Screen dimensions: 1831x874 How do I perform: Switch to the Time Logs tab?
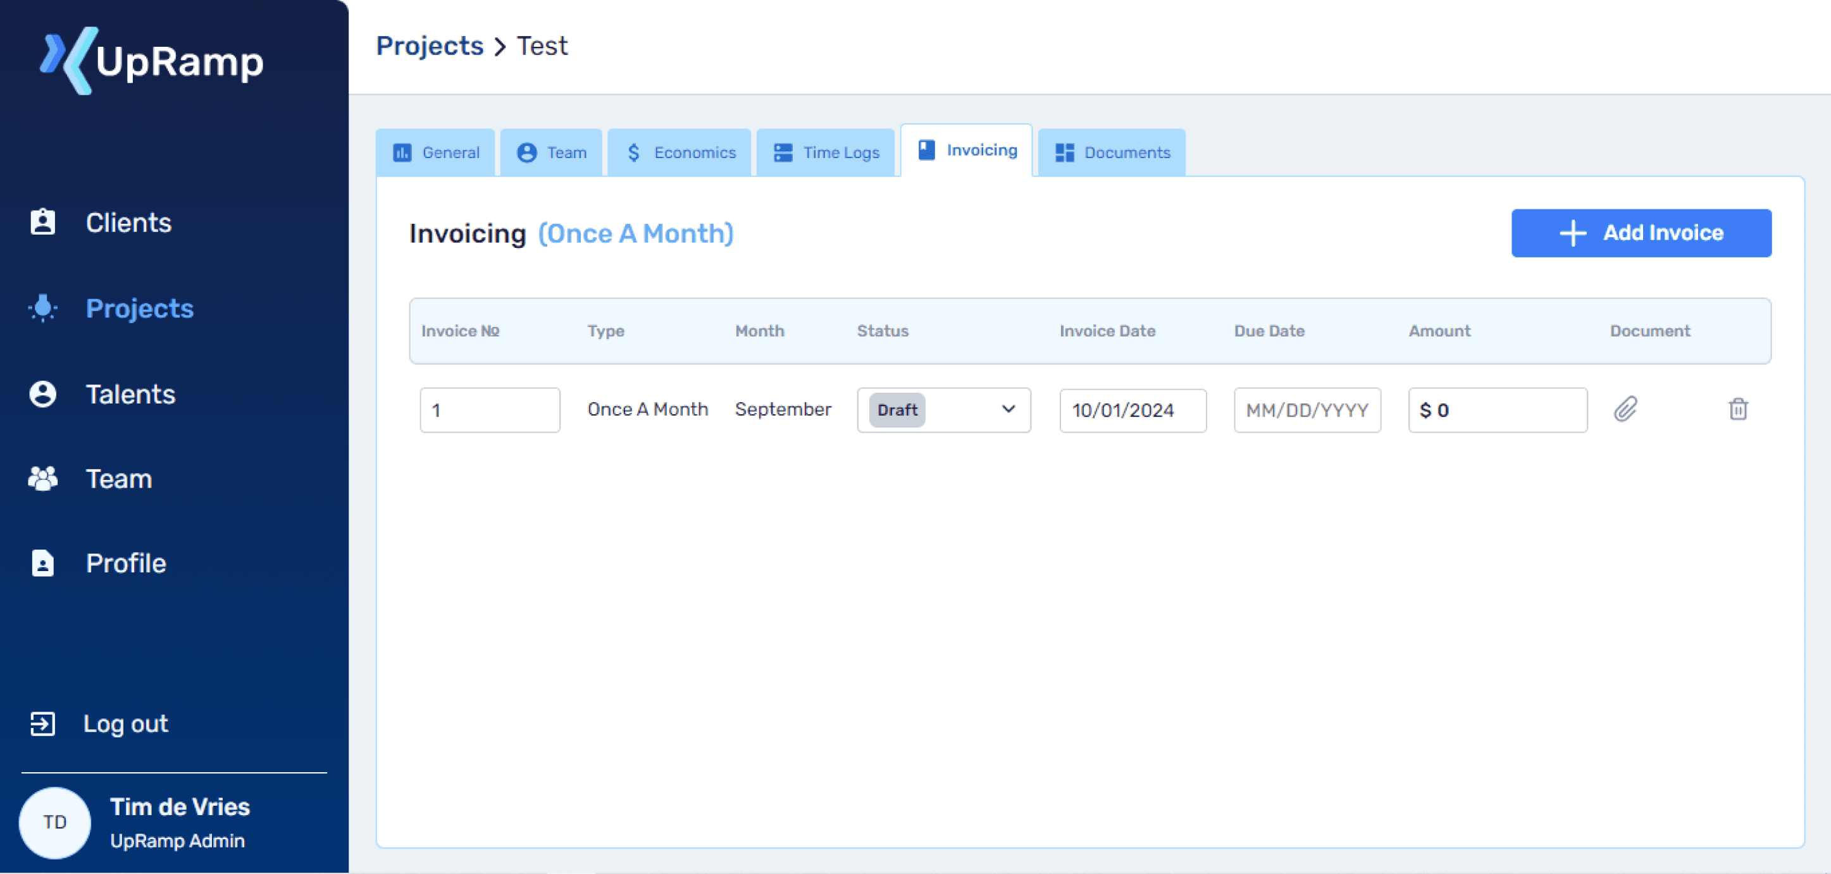click(826, 153)
